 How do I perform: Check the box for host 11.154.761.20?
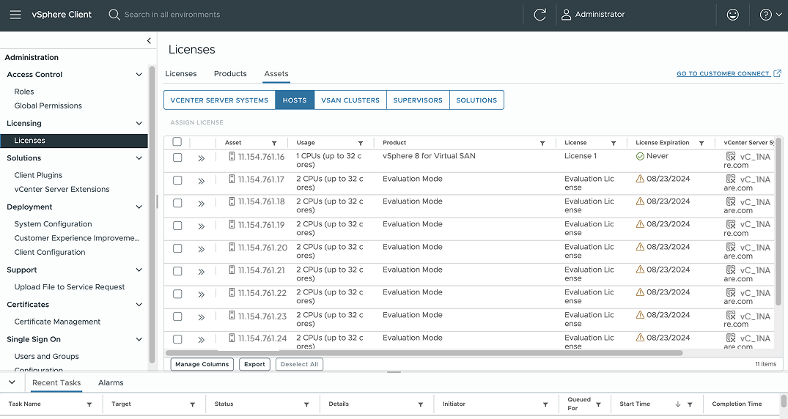click(177, 248)
